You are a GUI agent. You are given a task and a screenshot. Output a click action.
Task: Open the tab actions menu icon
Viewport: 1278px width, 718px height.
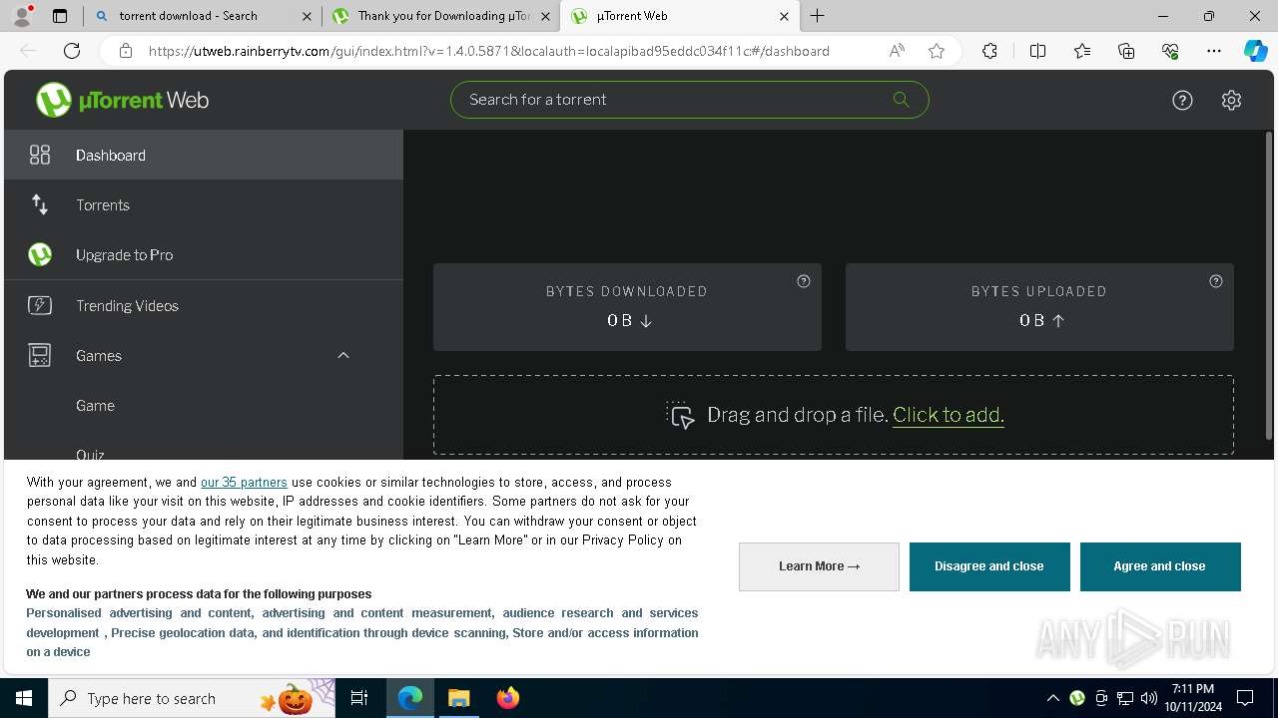click(x=60, y=16)
